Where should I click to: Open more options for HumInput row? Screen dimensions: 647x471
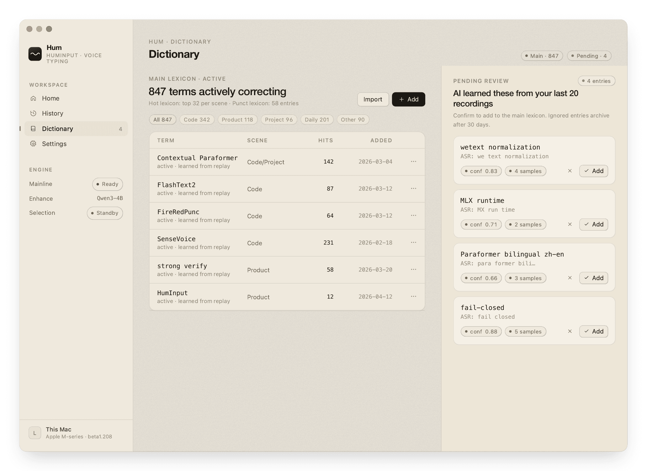[x=413, y=296]
